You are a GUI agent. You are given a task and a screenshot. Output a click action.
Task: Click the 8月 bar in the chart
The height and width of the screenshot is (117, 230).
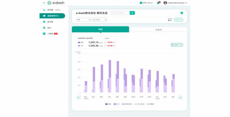118,77
